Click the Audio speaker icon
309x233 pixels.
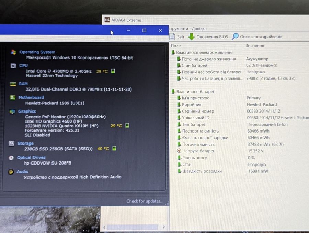pos(11,172)
